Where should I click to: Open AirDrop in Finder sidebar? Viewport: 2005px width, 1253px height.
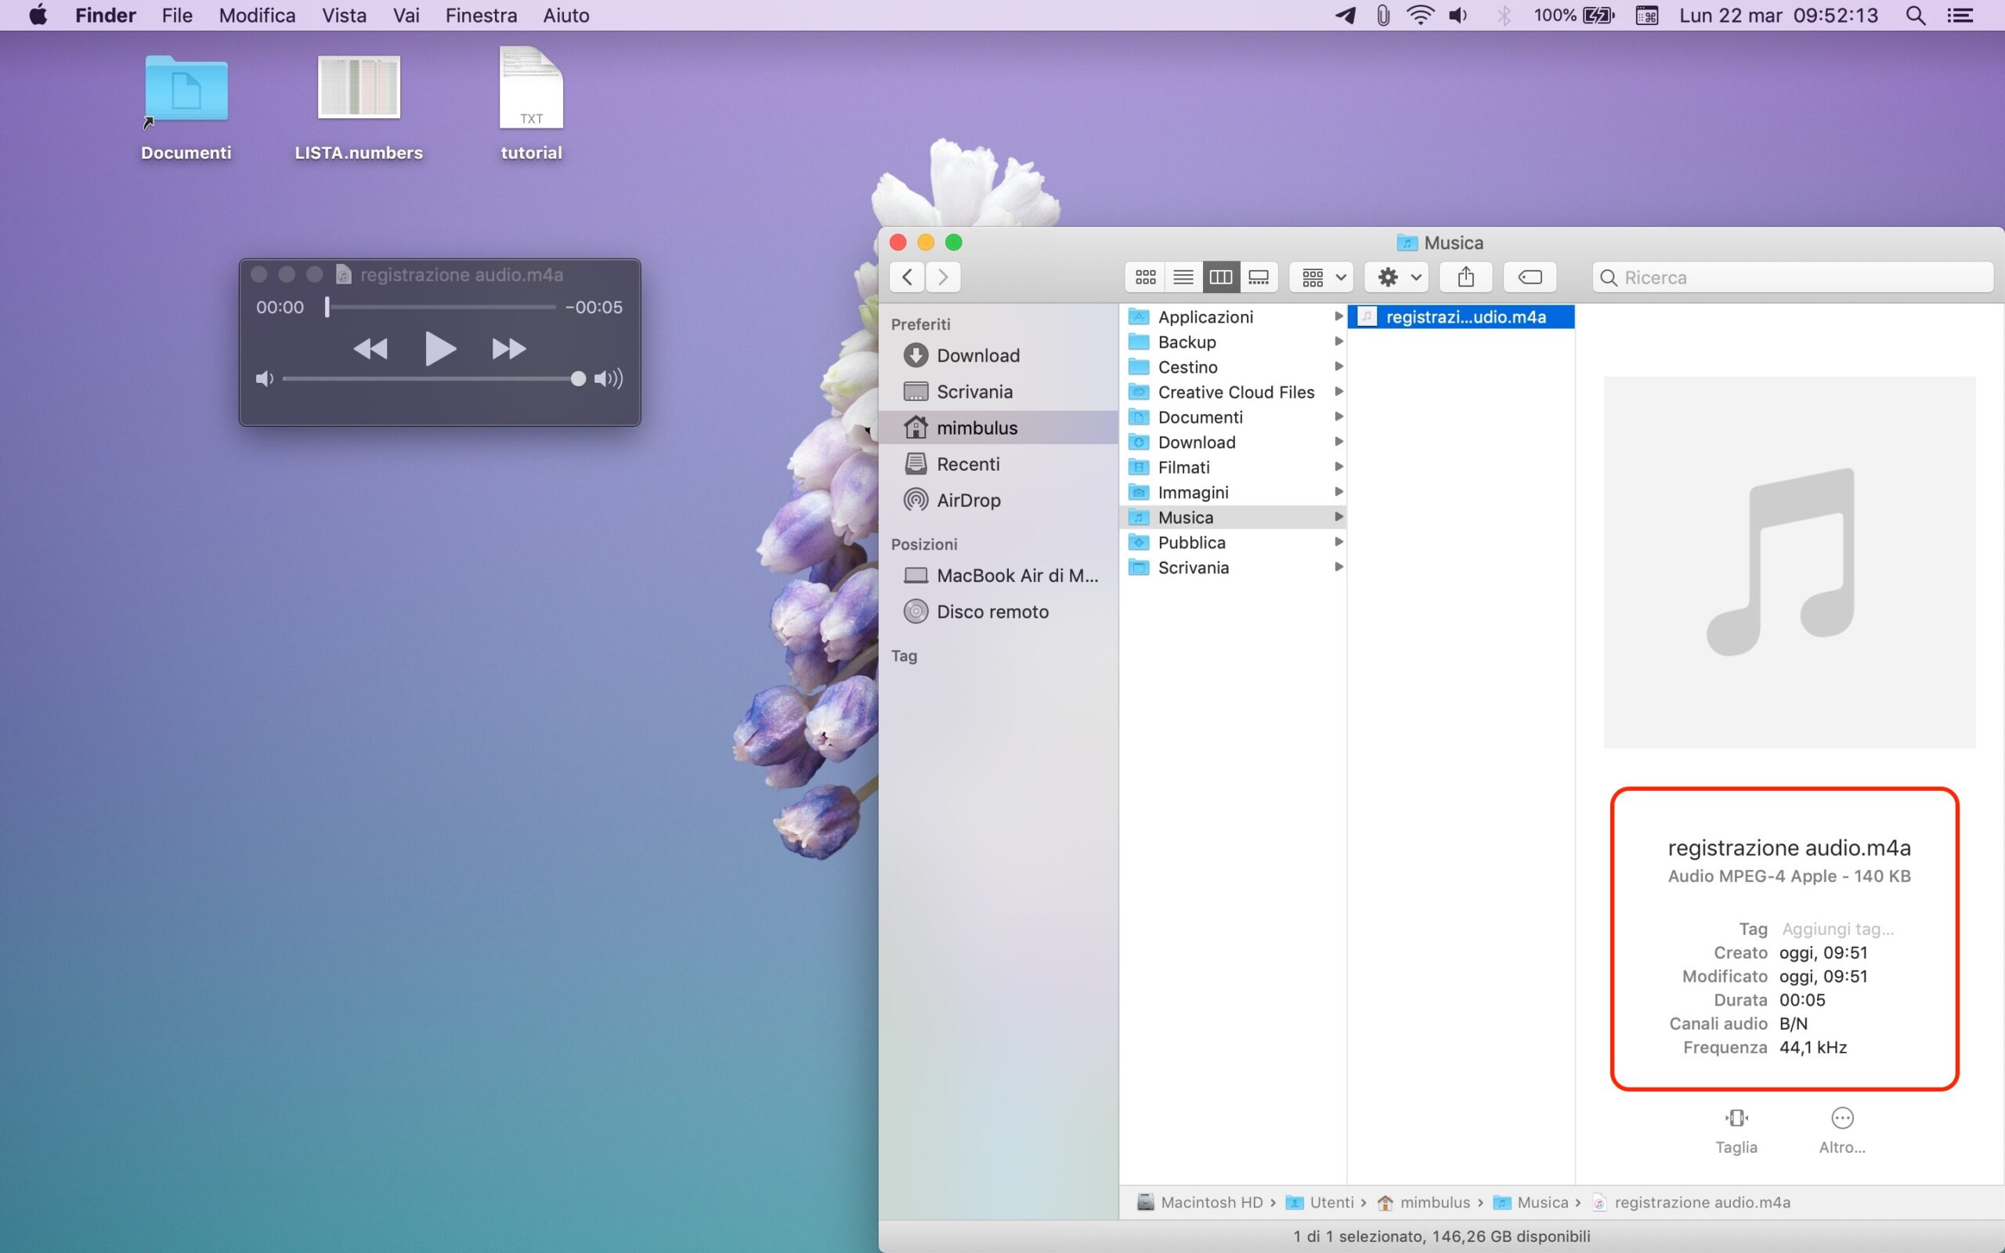(x=968, y=500)
